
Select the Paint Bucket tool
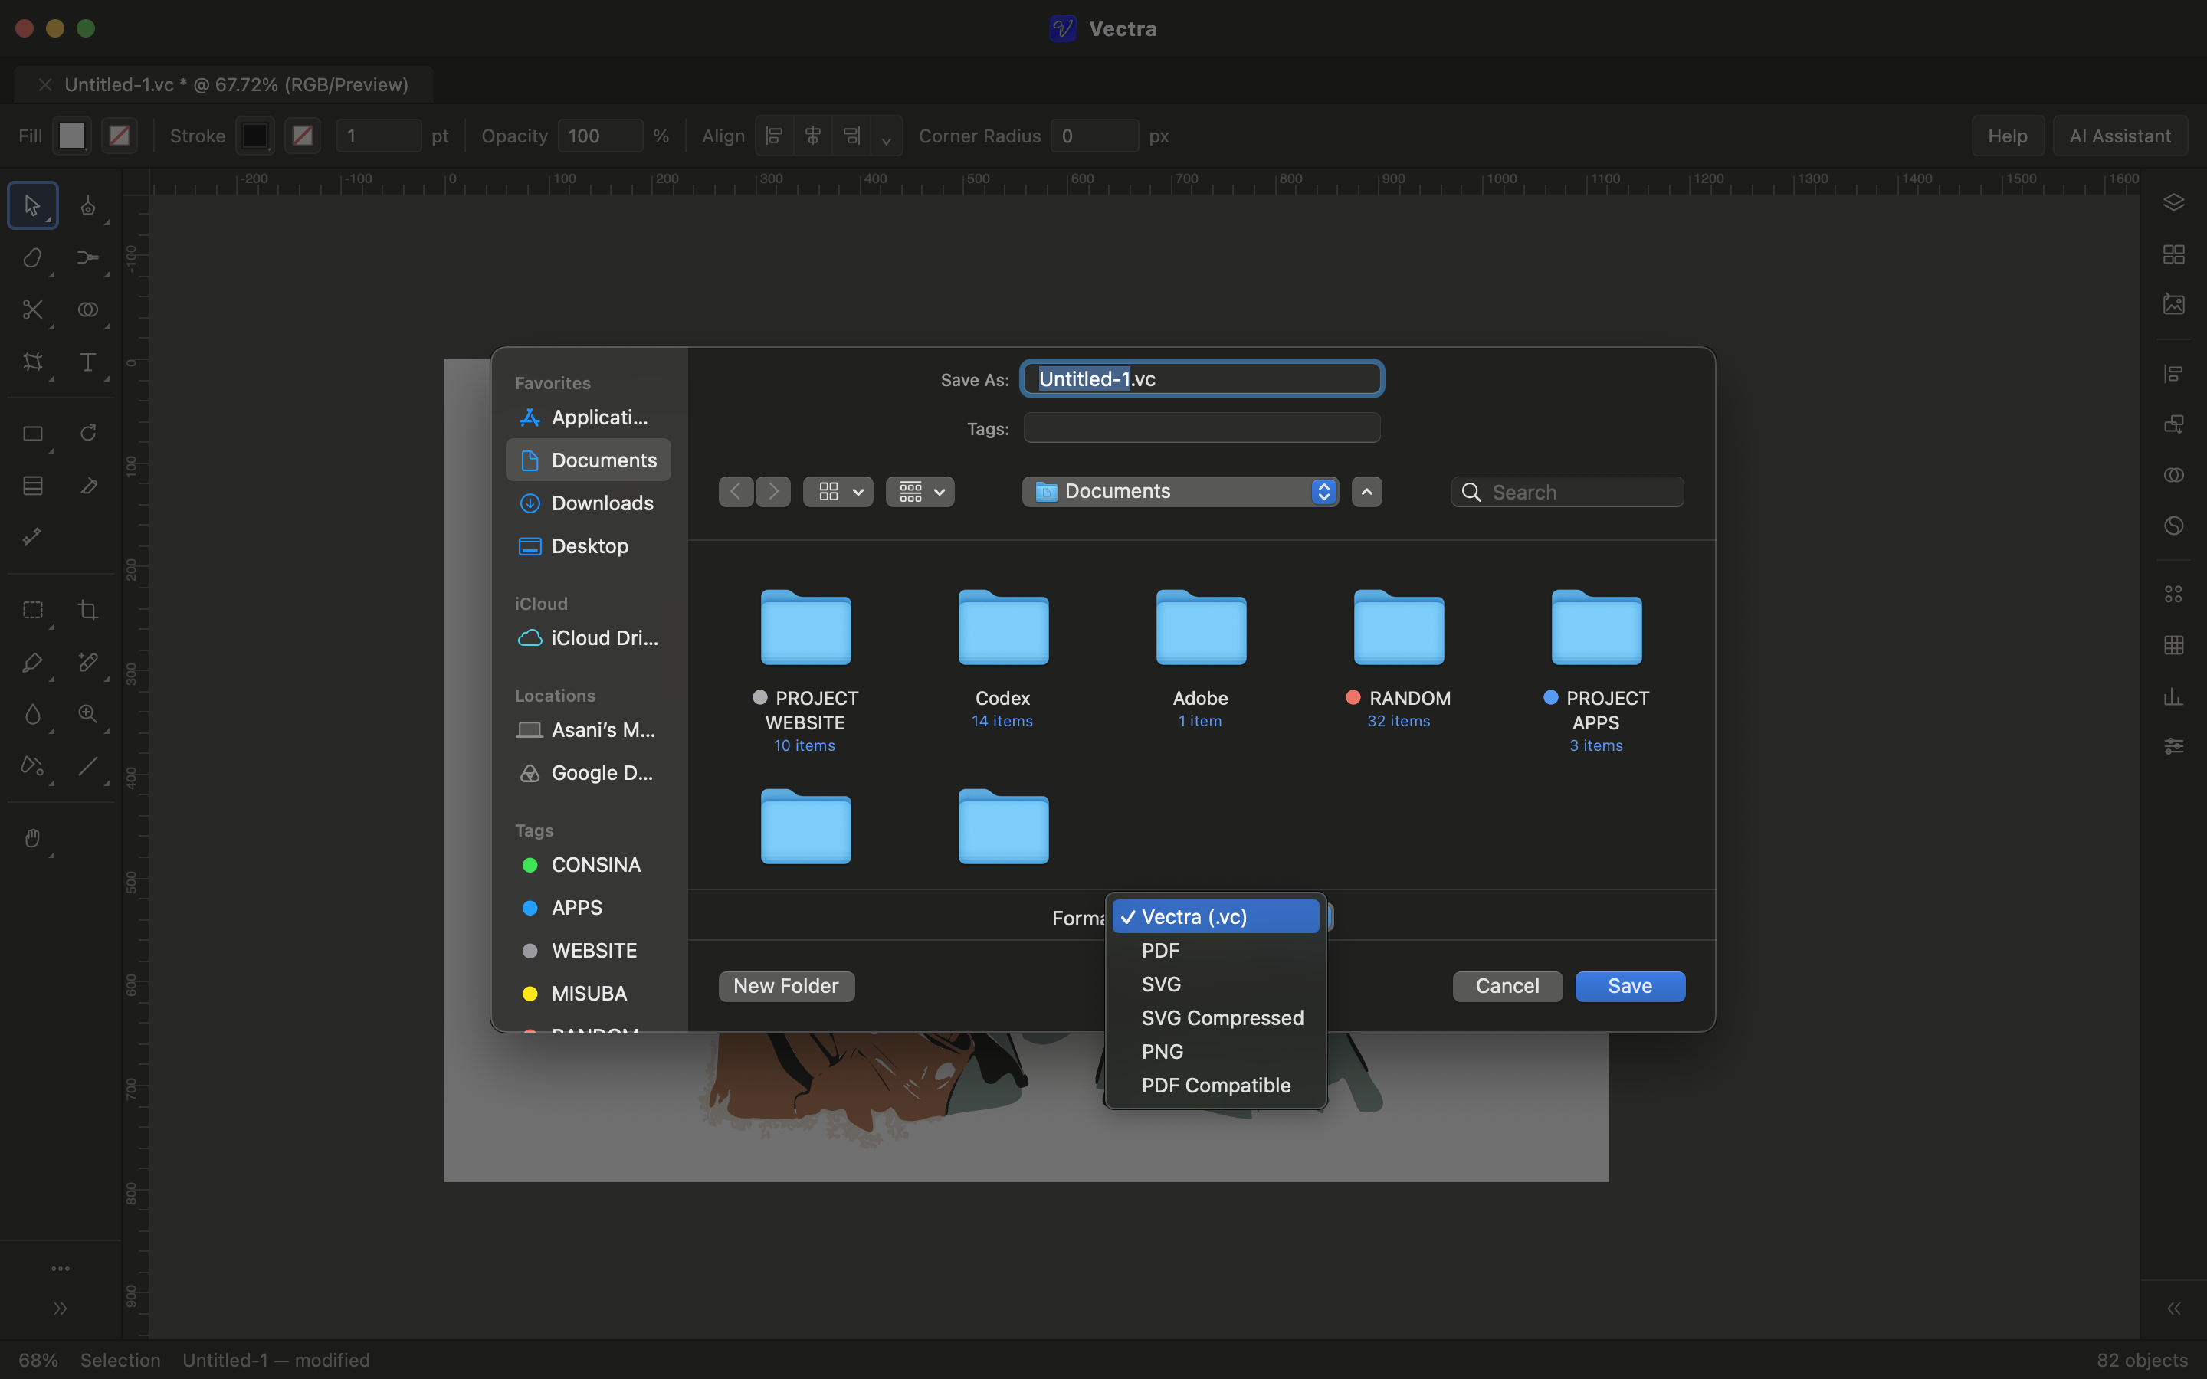click(x=33, y=766)
